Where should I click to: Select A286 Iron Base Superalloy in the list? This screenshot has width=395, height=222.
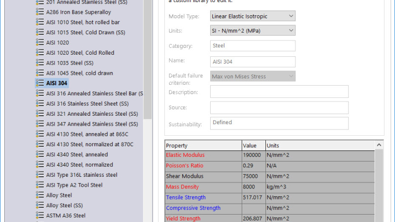click(78, 12)
